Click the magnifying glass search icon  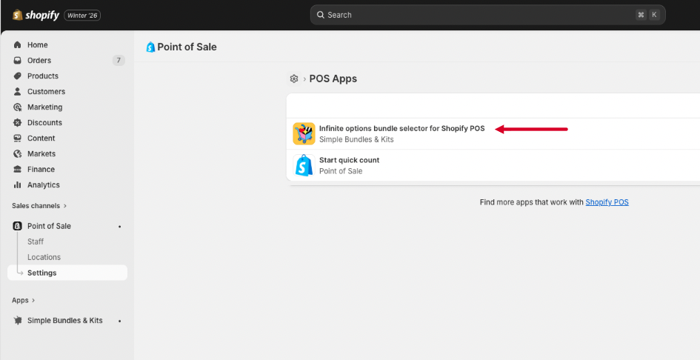tap(321, 15)
